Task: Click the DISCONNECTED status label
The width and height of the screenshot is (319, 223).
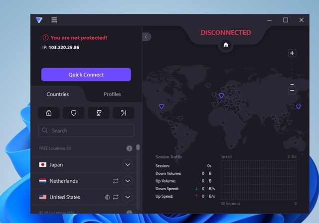Action: click(x=226, y=33)
